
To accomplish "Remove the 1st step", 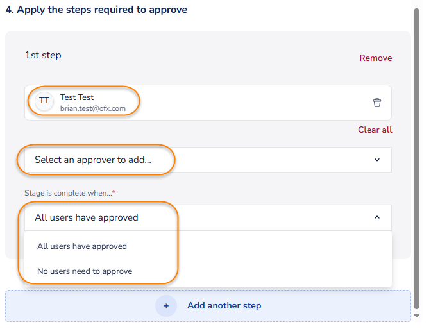I will [375, 58].
